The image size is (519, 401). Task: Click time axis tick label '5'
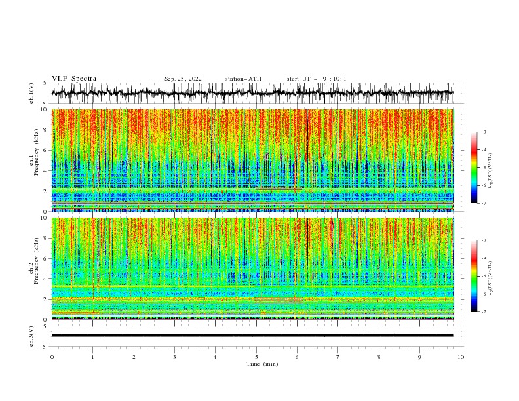coord(256,357)
